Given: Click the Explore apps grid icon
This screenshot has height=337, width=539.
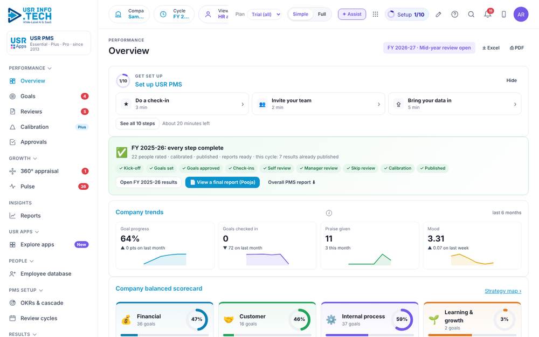Looking at the screenshot, I should pyautogui.click(x=12, y=244).
